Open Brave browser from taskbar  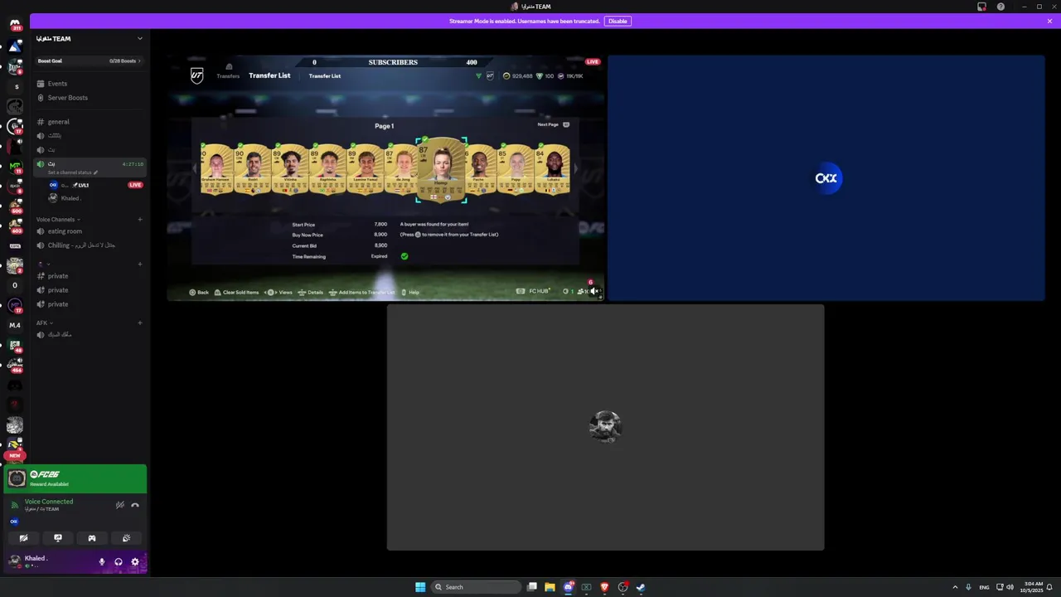tap(604, 587)
